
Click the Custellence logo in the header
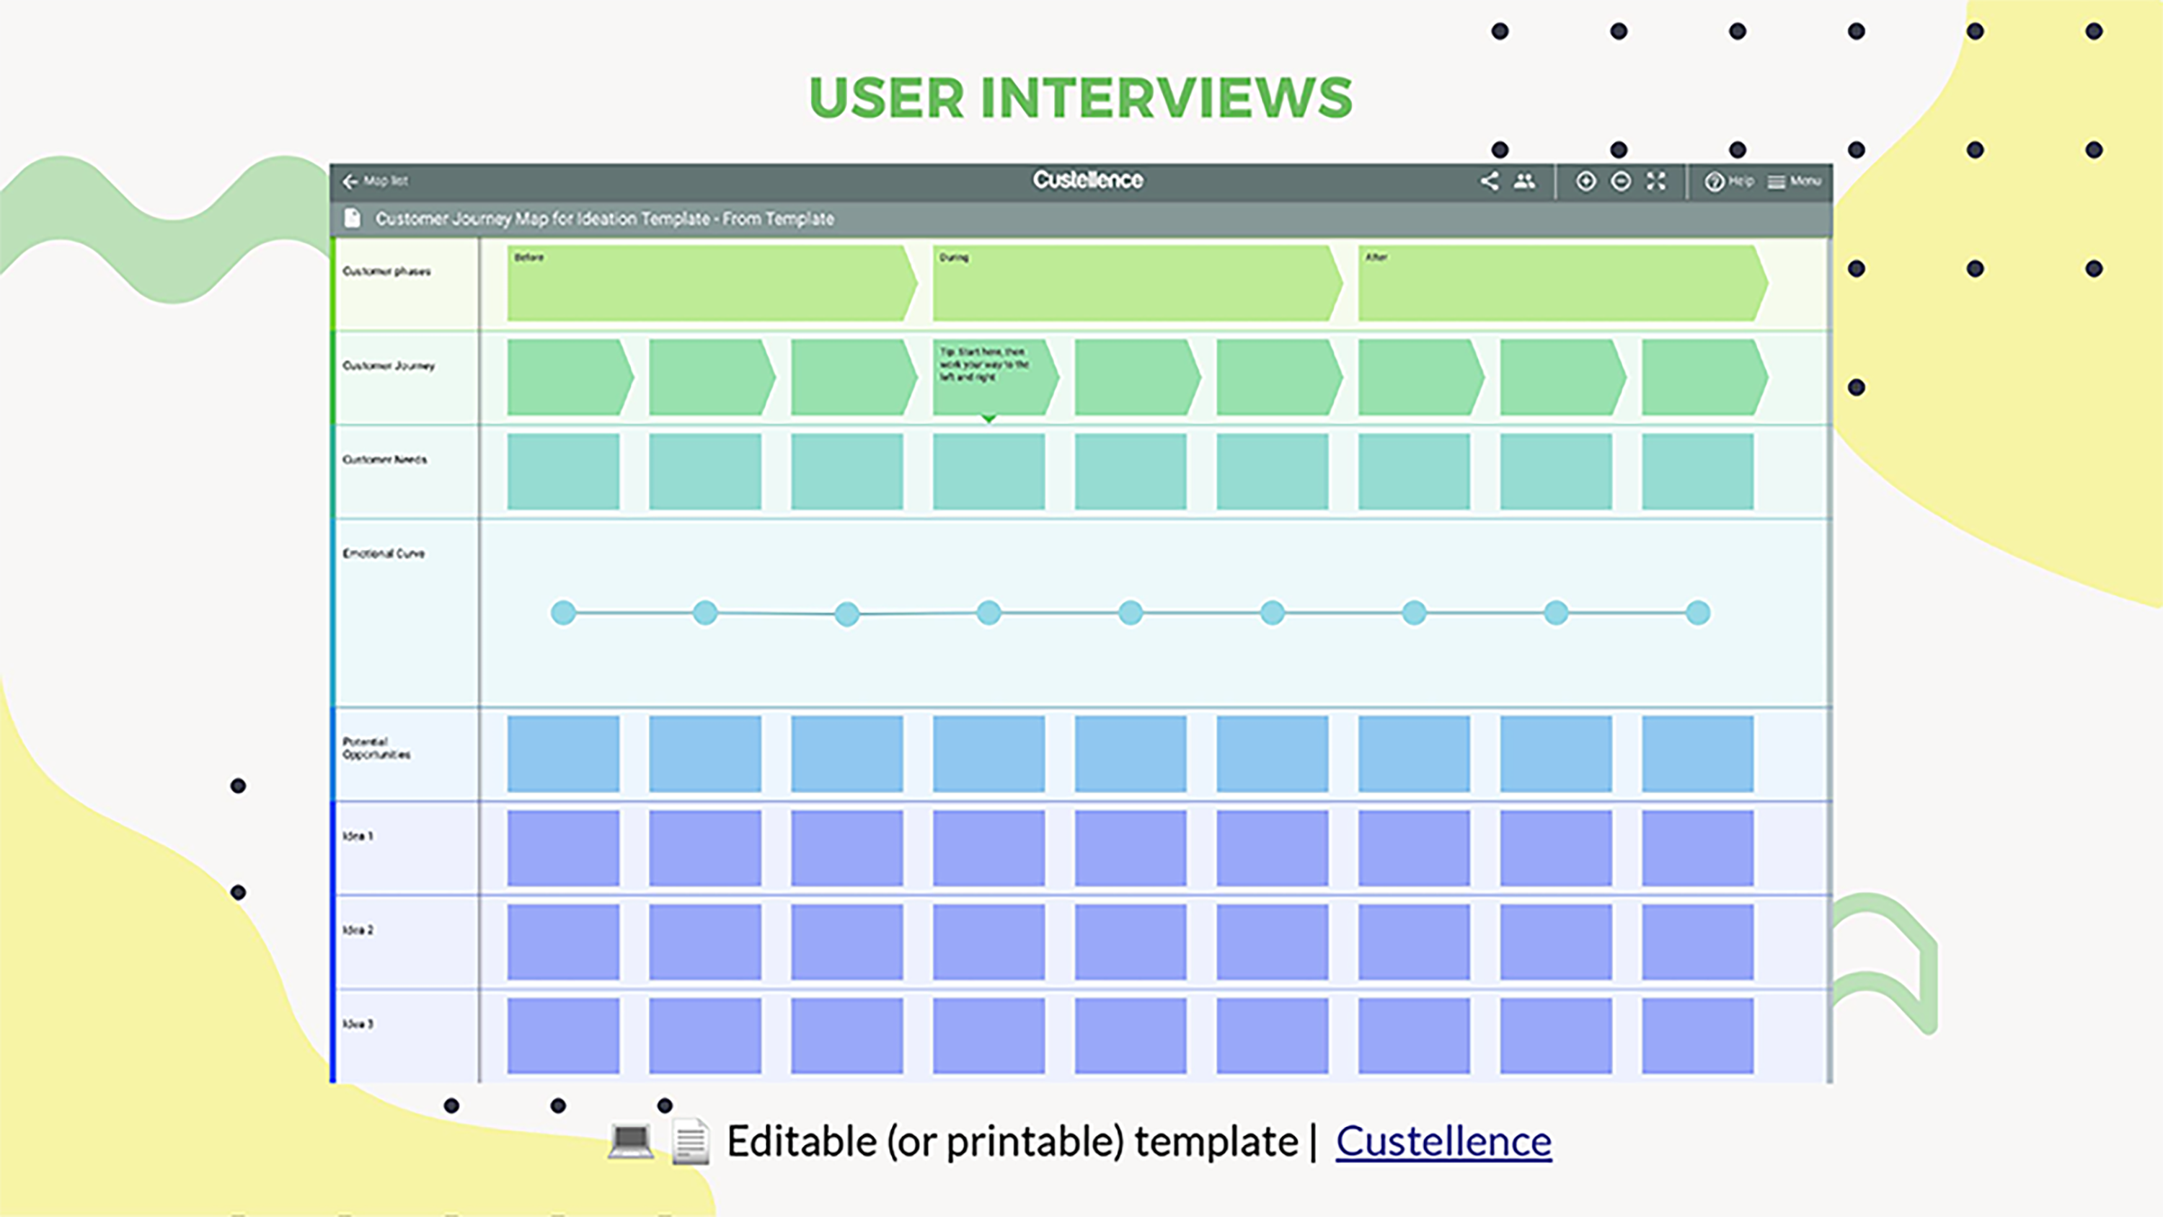(x=1087, y=180)
